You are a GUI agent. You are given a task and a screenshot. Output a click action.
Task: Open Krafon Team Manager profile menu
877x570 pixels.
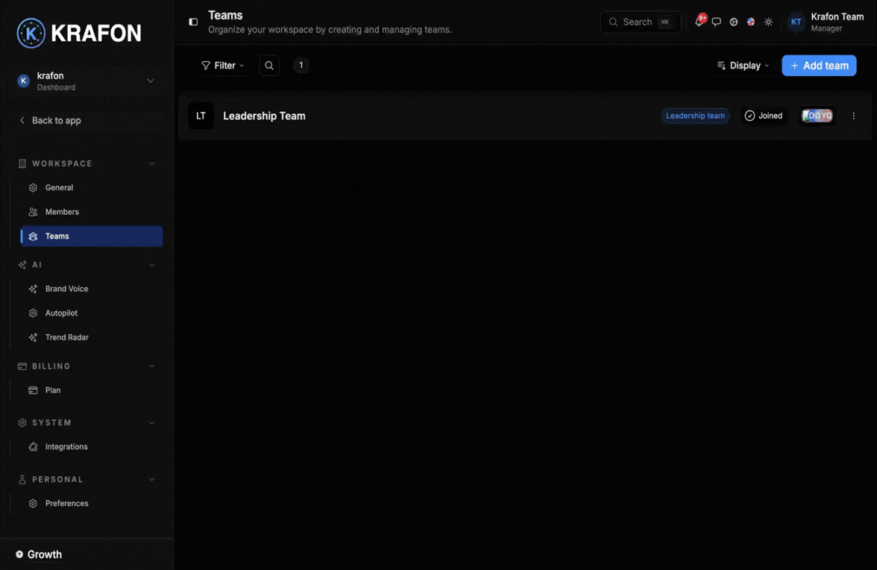tap(826, 22)
